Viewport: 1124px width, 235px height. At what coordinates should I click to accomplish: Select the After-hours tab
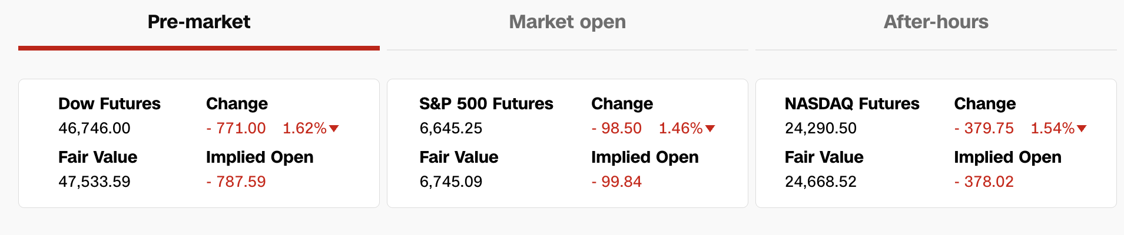(x=936, y=22)
